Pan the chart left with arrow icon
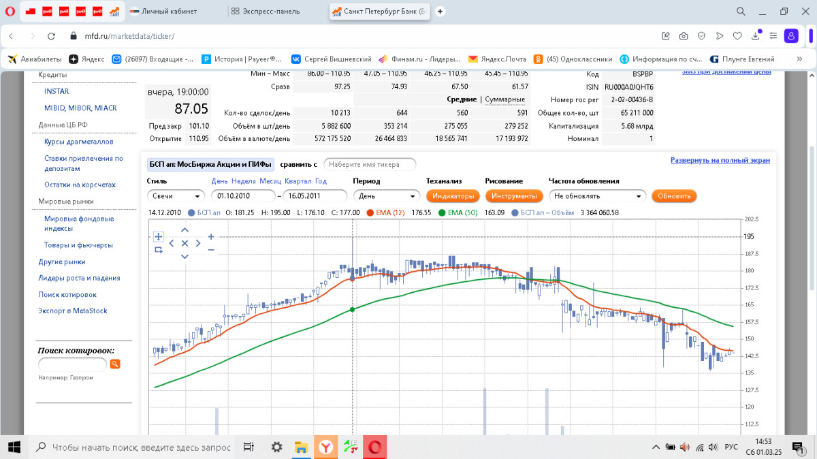The width and height of the screenshot is (817, 459). (172, 243)
